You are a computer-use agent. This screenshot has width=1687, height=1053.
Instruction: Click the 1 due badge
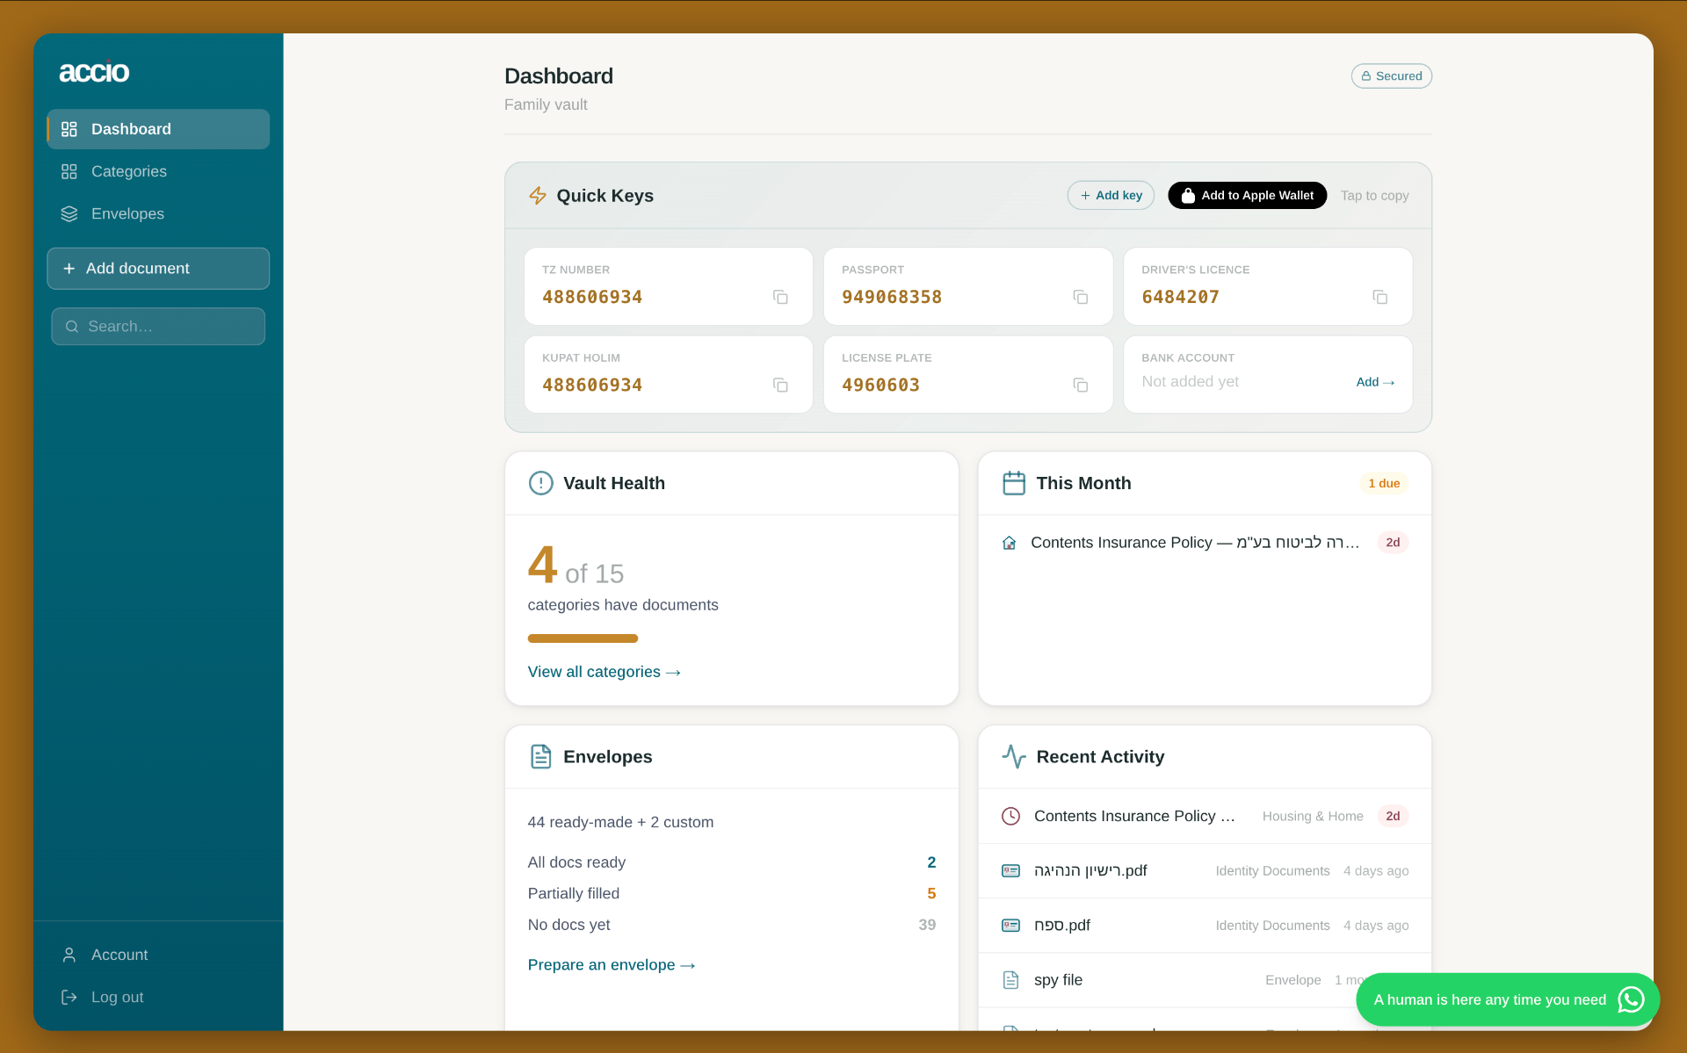(1384, 483)
